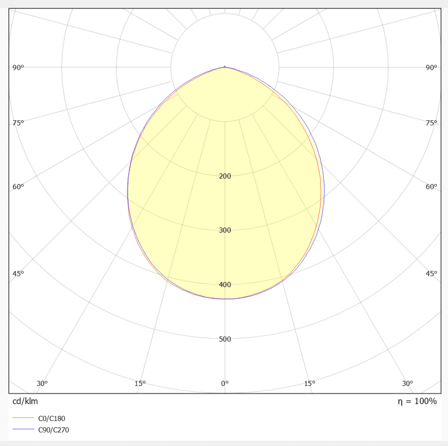Click the left 90° angle label
448x446 pixels.
(x=18, y=68)
